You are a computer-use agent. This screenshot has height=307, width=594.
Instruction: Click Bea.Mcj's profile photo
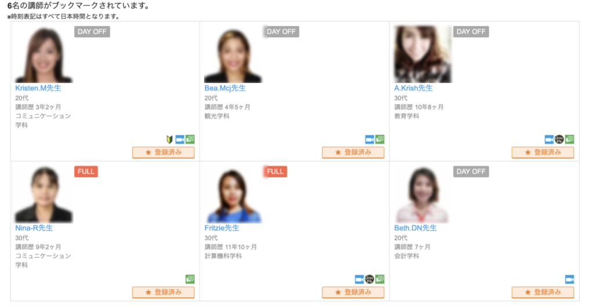233,54
